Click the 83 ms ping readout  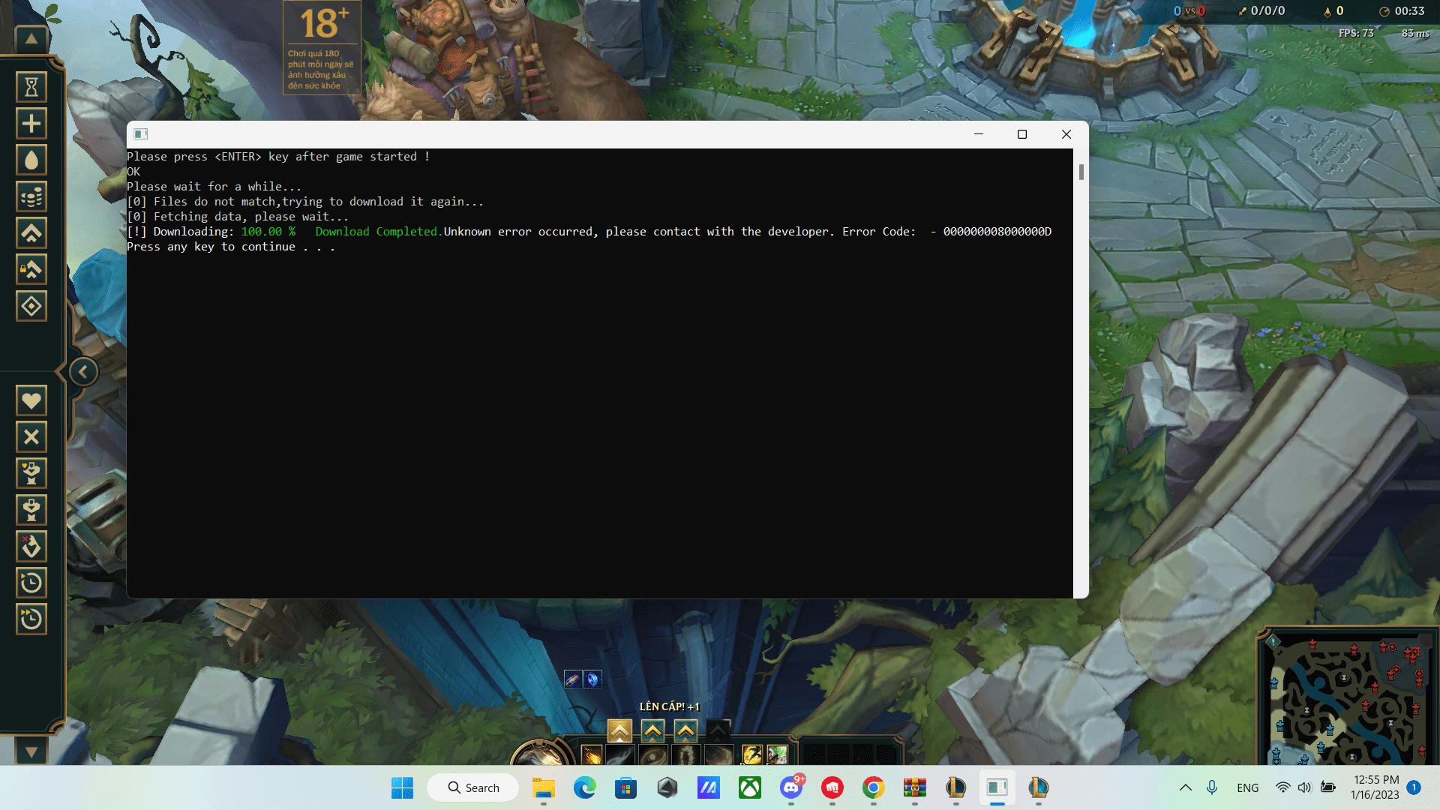point(1415,33)
